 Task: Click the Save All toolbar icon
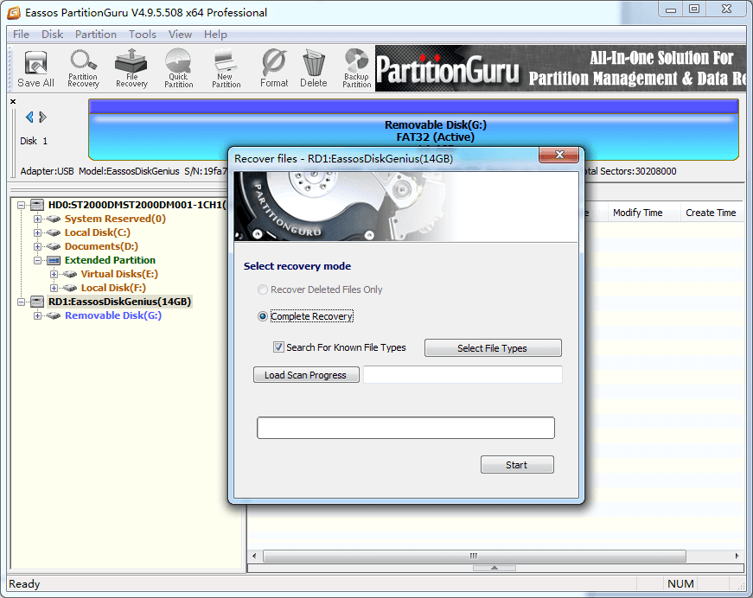(35, 68)
